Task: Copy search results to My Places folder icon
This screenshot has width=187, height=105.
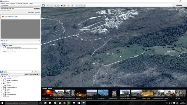Action: click(2, 41)
